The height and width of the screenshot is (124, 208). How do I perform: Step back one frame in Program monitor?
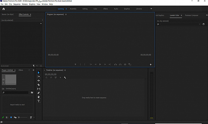(x=96, y=64)
